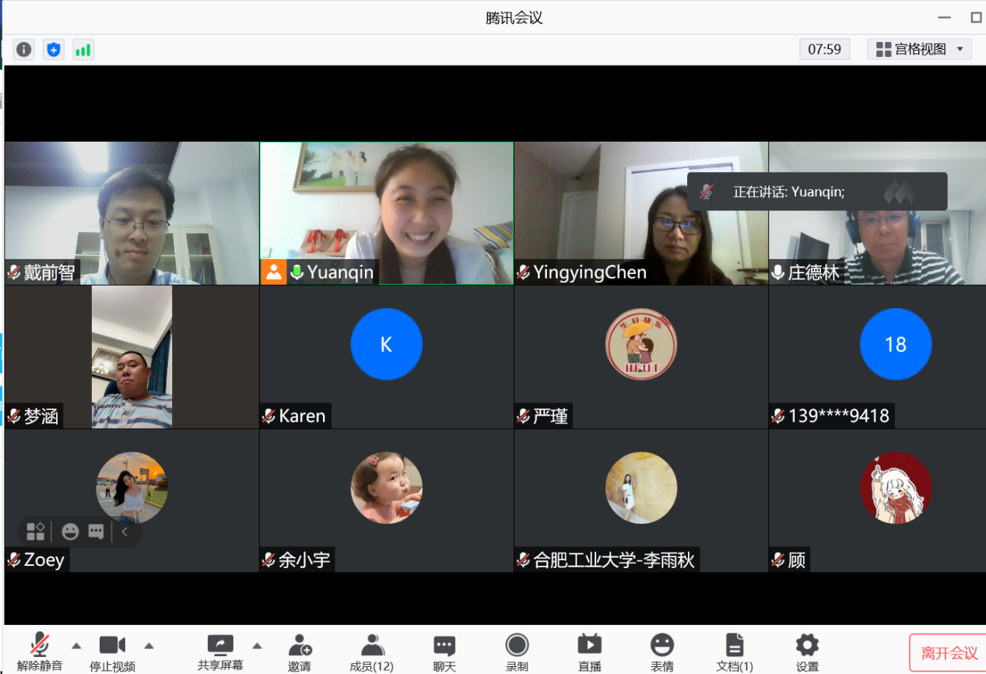986x674 pixels.
Task: Open the meeting info icon
Action: point(24,50)
